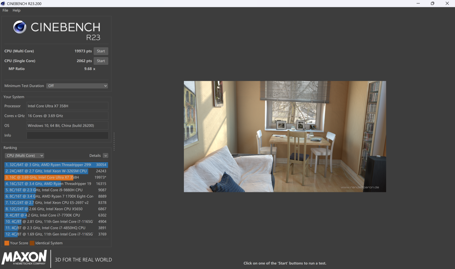
Task: Click the orange Your Score legend swatch
Action: (7, 243)
